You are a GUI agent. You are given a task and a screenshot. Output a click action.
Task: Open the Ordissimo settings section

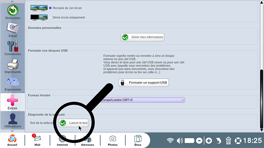[13, 12]
